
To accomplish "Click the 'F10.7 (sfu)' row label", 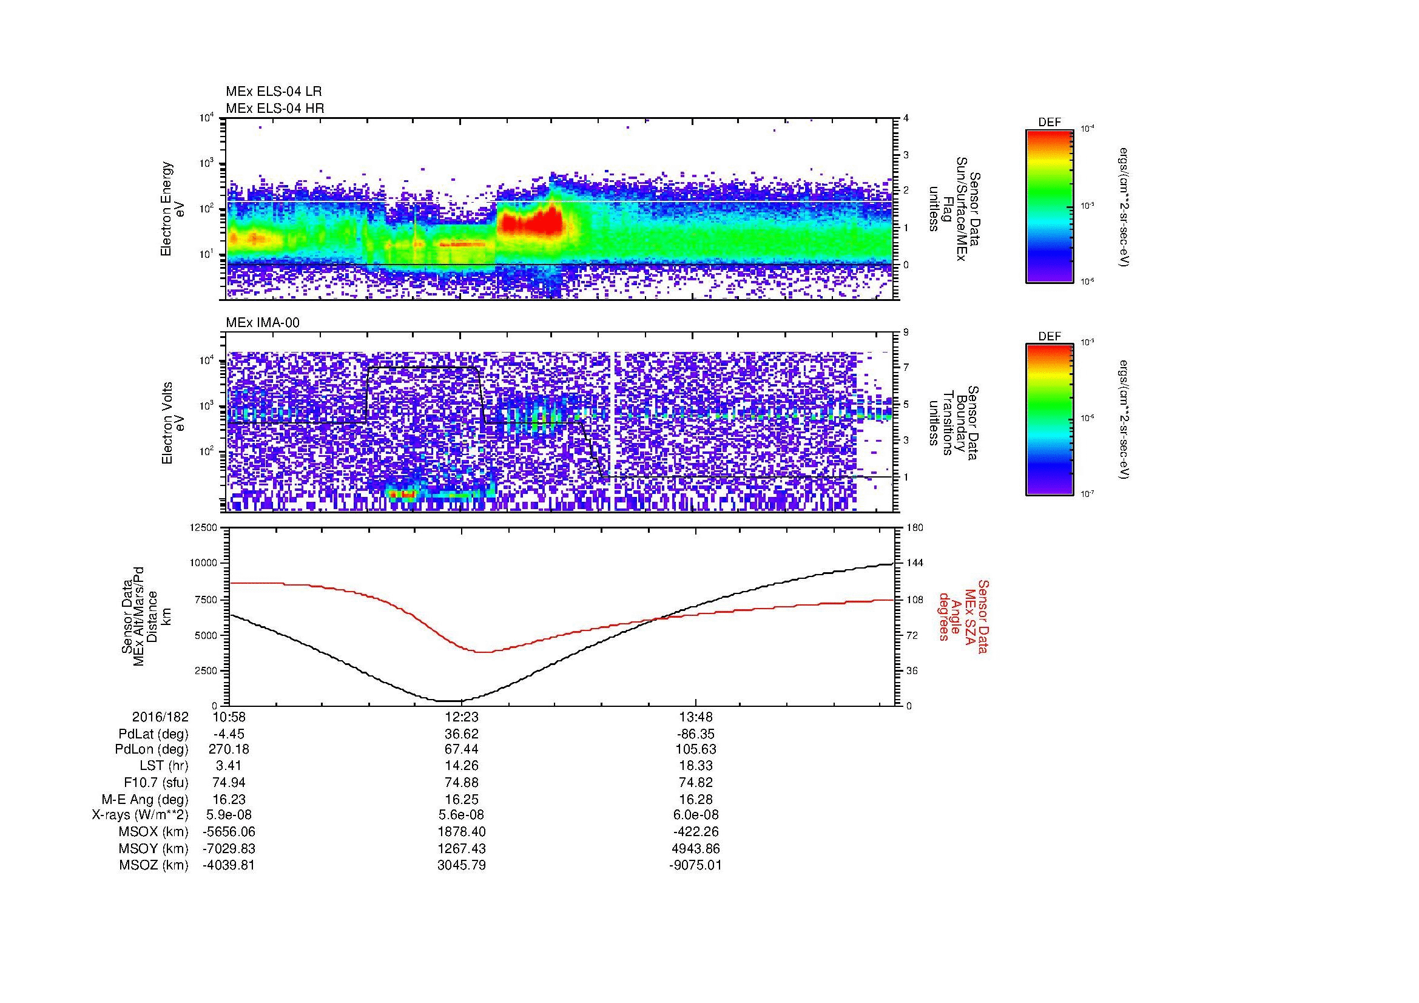I will click(156, 783).
